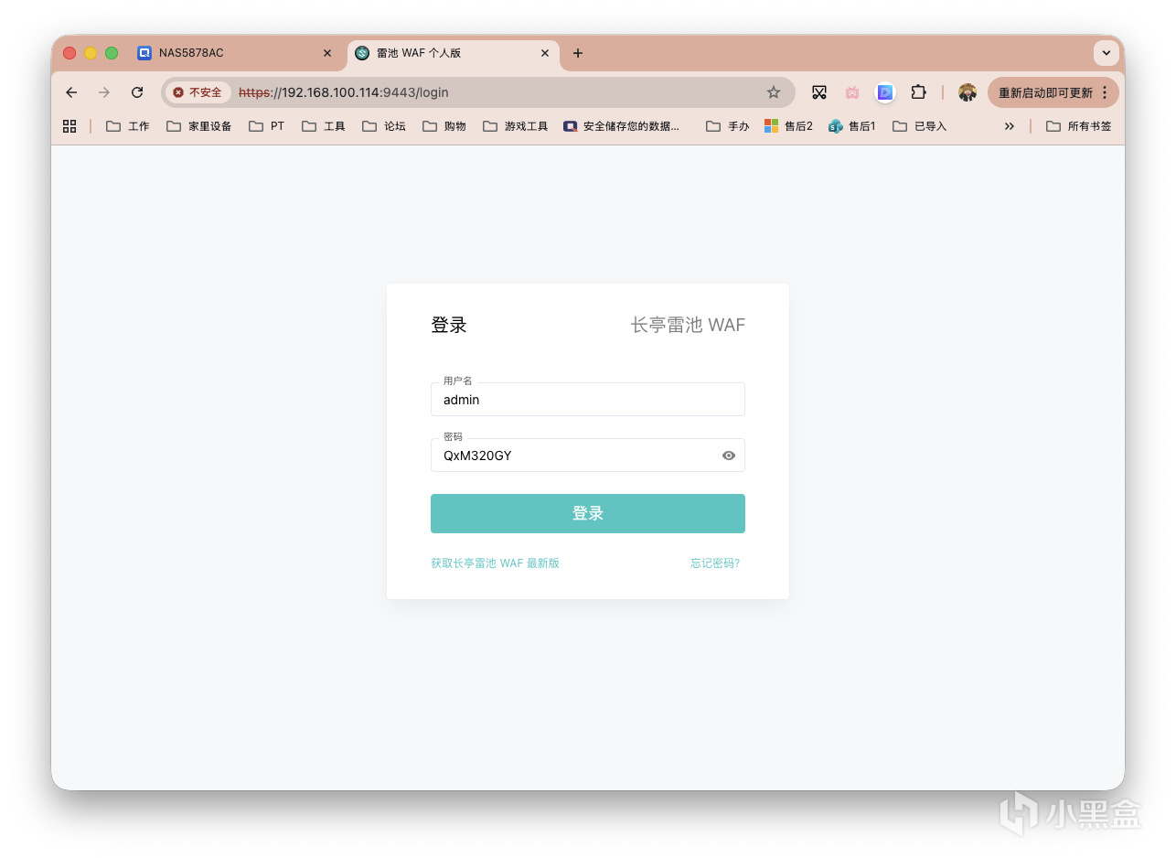Open the PT bookmark folder
1176x858 pixels.
point(267,126)
